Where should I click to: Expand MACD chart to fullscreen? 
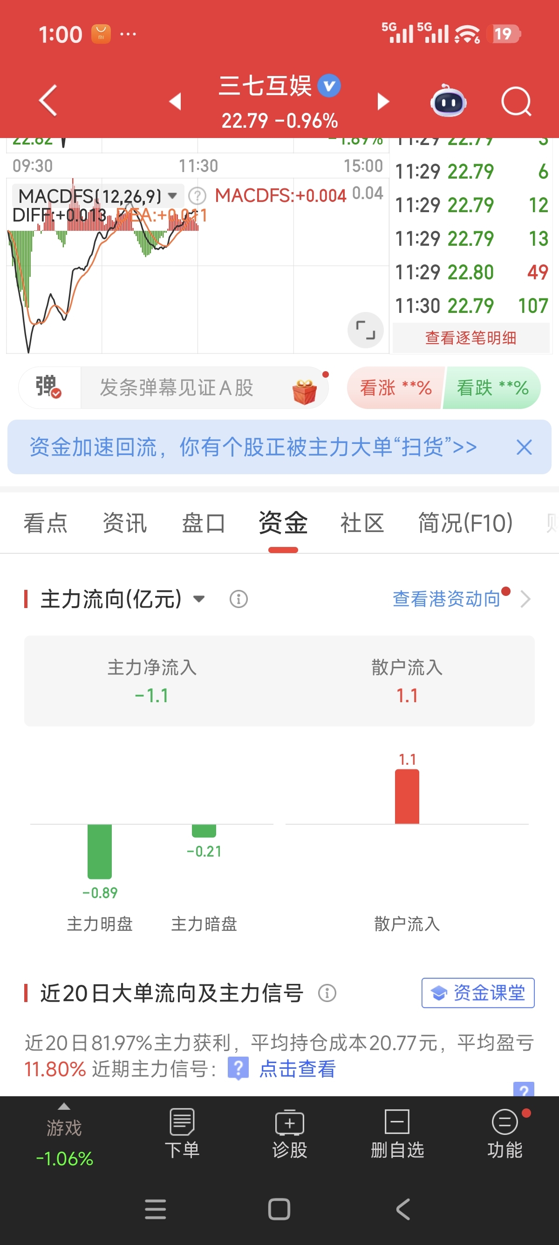[x=365, y=330]
